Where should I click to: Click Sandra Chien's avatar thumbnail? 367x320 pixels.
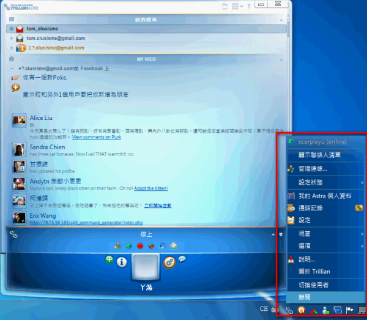pyautogui.click(x=19, y=149)
